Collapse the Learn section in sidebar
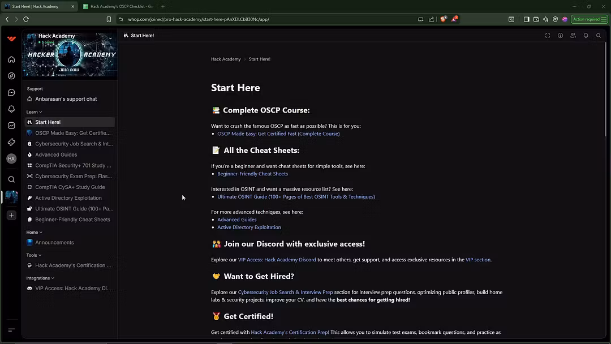The image size is (611, 344). point(34,112)
